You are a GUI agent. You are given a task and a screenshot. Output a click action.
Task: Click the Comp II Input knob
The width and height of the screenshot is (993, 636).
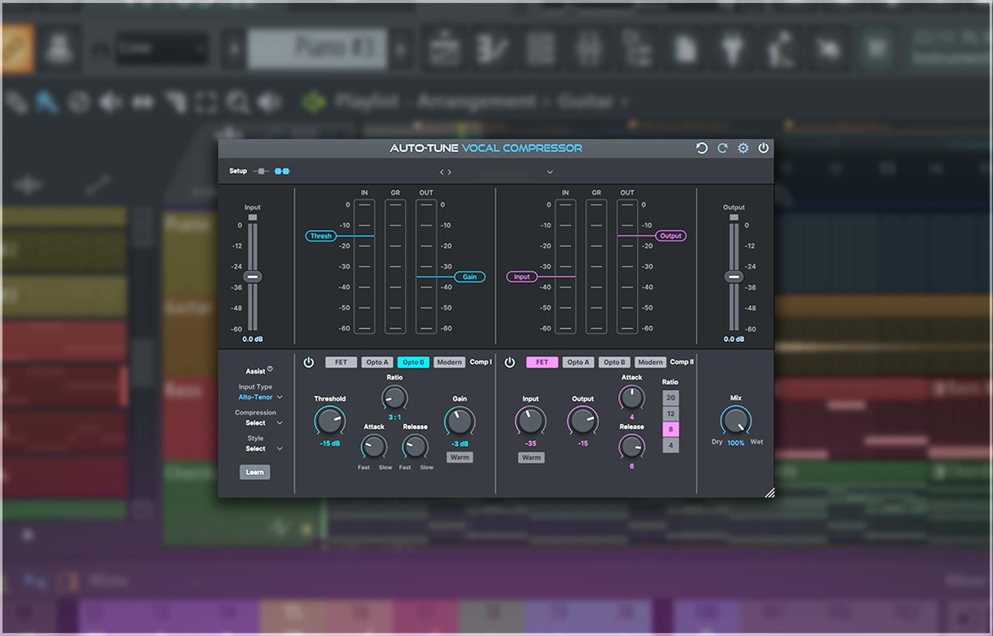pos(531,421)
